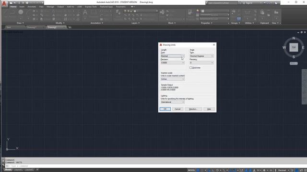Click the New drawing quick access icon
This screenshot has height=172, width=307.
pos(11,3)
